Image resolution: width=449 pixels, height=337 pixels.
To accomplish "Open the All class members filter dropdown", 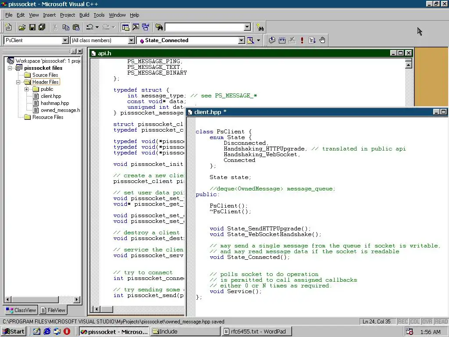I will coord(132,40).
